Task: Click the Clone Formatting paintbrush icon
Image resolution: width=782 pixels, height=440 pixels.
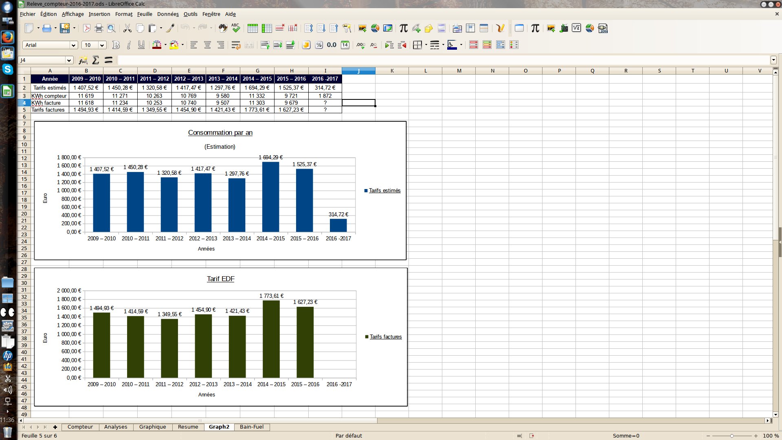Action: click(x=170, y=28)
